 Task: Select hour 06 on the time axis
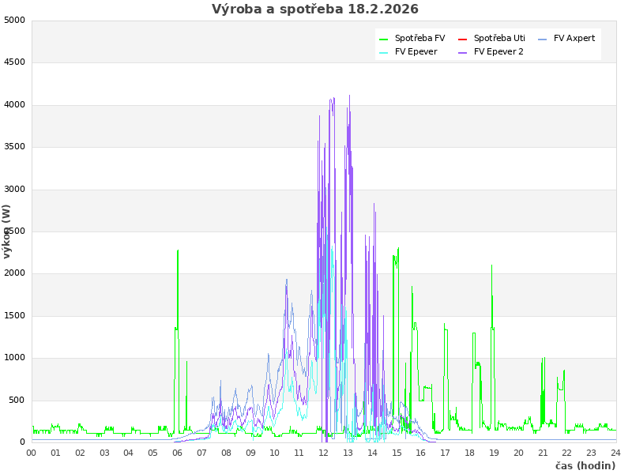(x=178, y=453)
